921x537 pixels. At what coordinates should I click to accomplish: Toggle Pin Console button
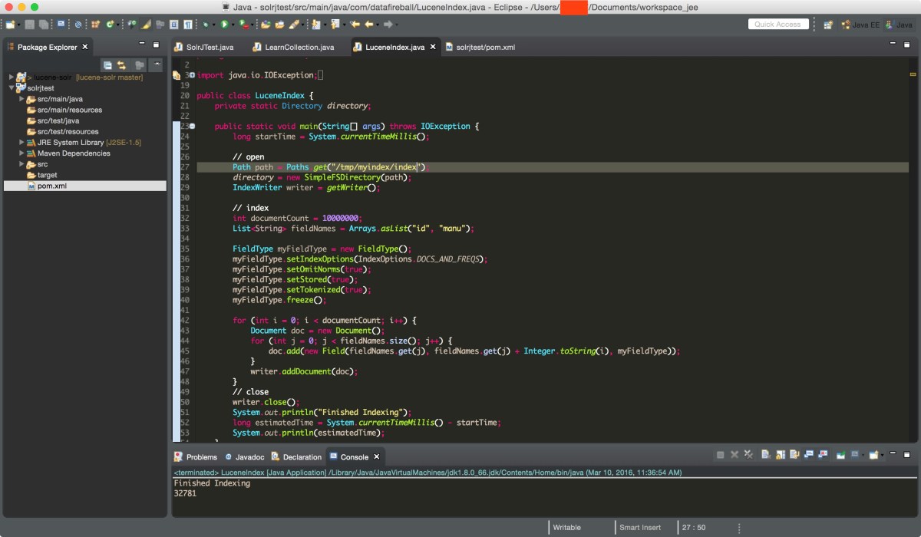tap(840, 455)
